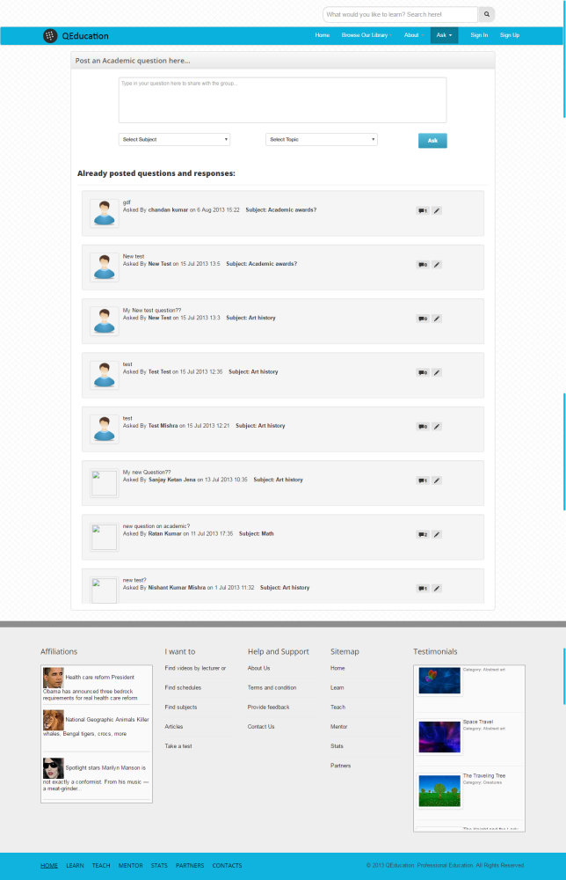
Task: Edit the 'New test' question
Action: (437, 264)
